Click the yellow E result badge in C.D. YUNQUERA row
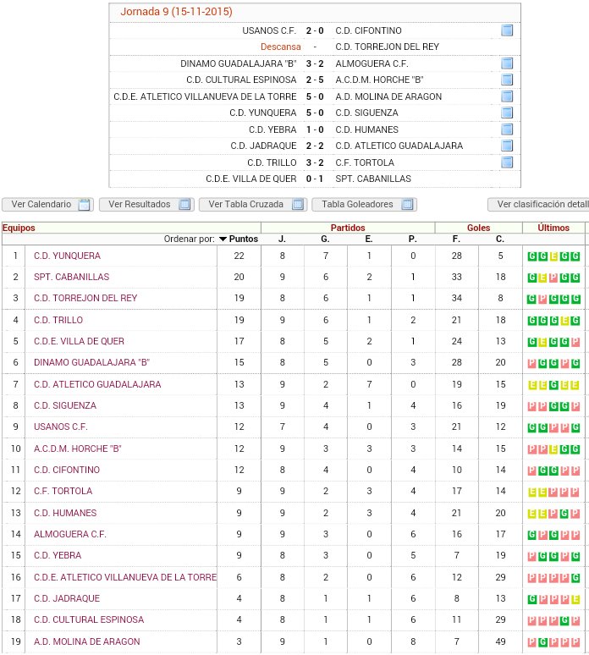Image resolution: width=589 pixels, height=655 pixels. coord(553,256)
